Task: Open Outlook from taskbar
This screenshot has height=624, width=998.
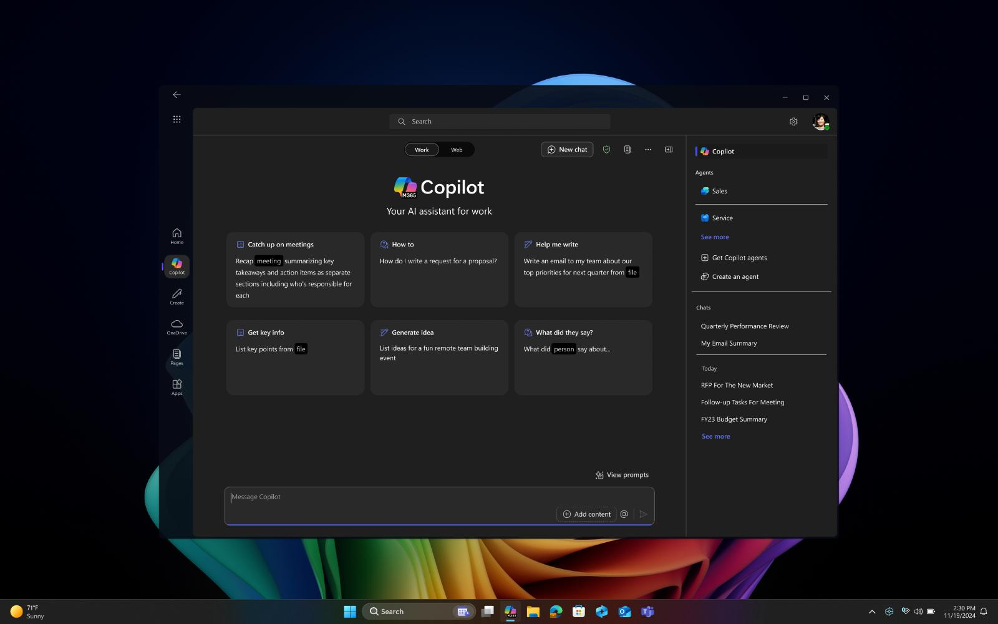Action: pos(624,612)
